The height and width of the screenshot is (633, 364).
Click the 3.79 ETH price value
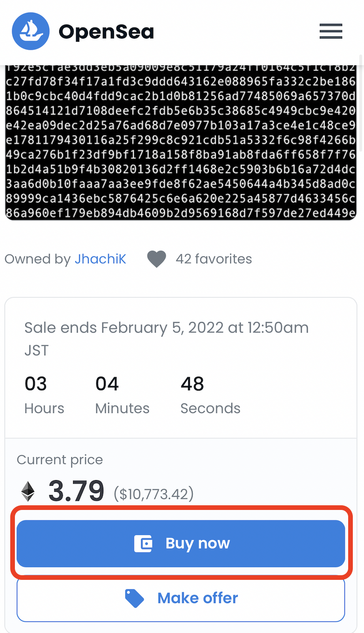[x=76, y=491]
